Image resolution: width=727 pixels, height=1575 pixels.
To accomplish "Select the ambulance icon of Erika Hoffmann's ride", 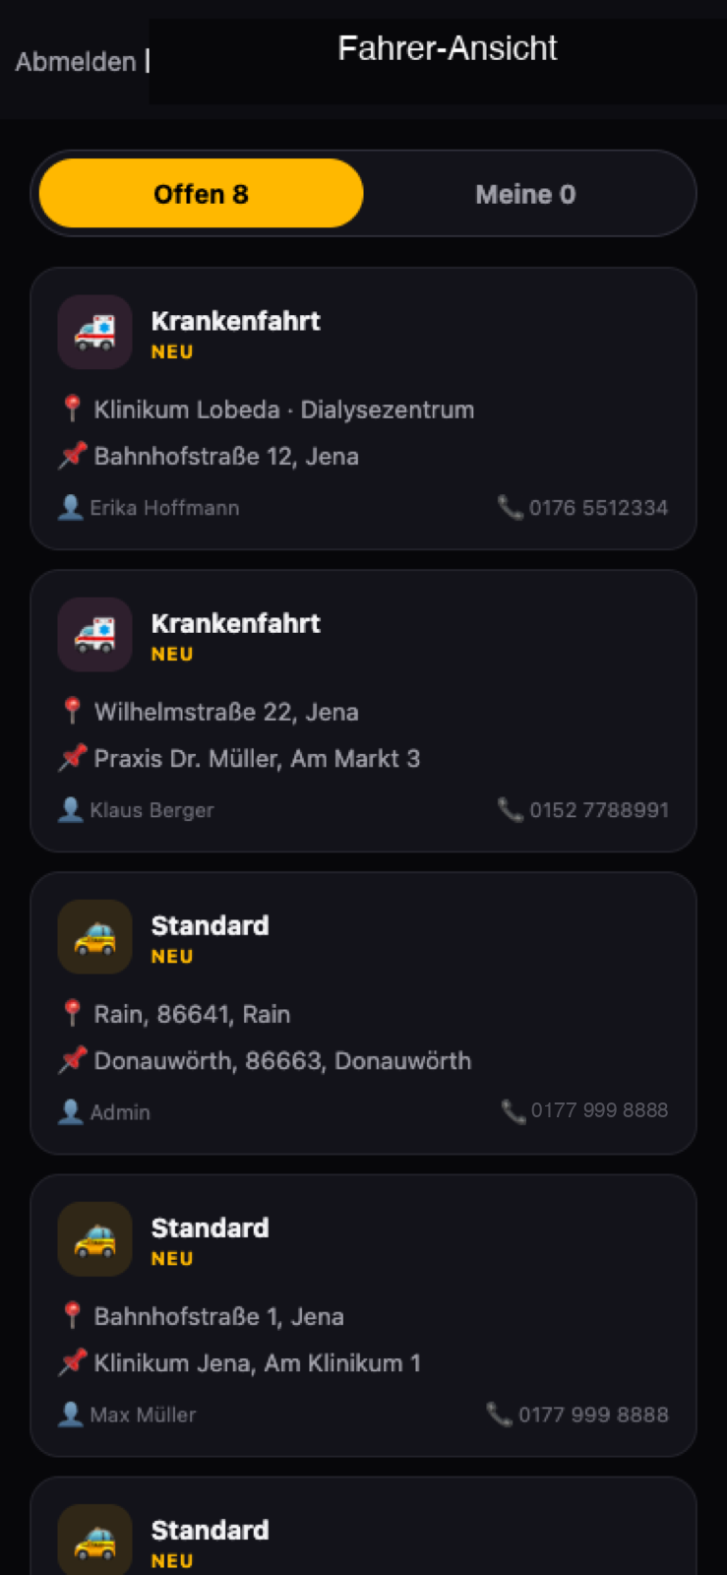I will pos(94,333).
